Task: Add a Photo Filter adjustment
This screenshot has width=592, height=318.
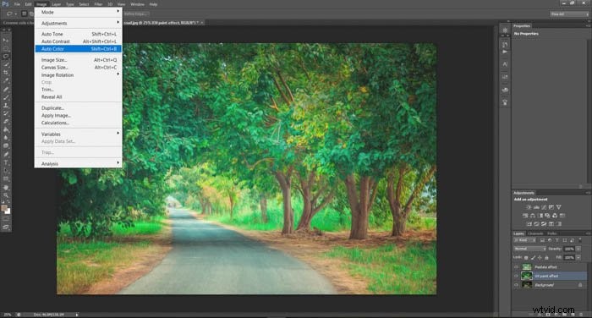Action: pyautogui.click(x=547, y=216)
